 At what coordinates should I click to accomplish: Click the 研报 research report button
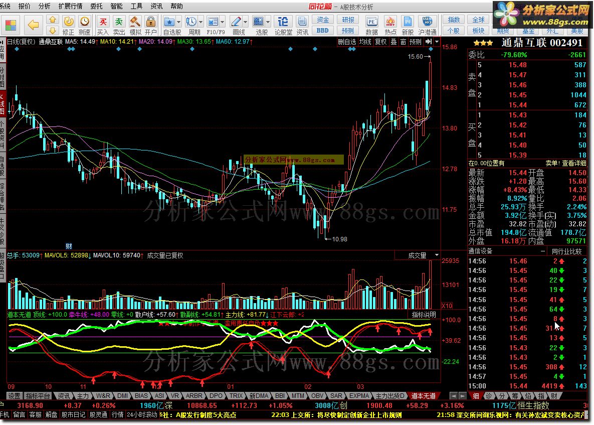coord(348,20)
